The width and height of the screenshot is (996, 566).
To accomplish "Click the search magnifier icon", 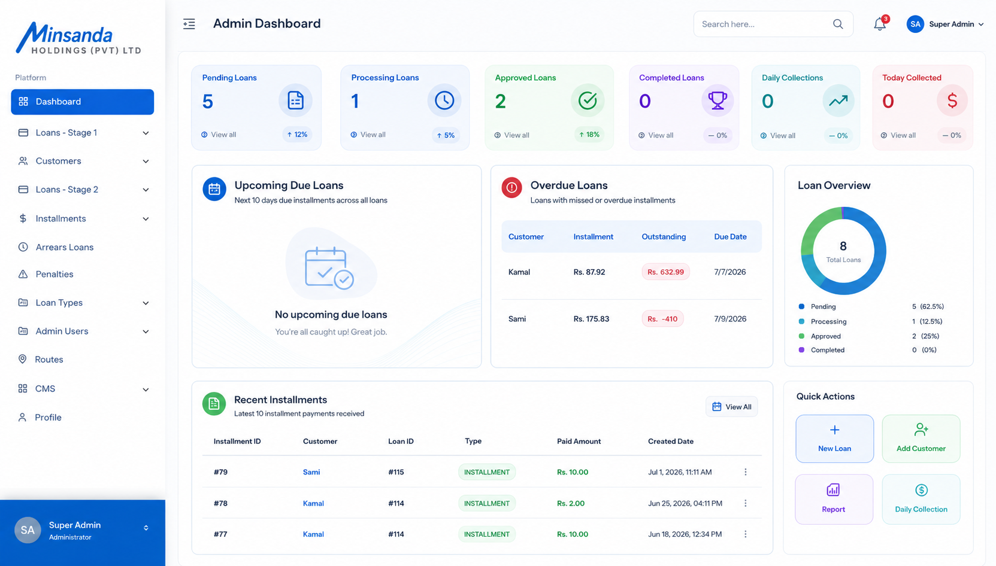I will (838, 24).
